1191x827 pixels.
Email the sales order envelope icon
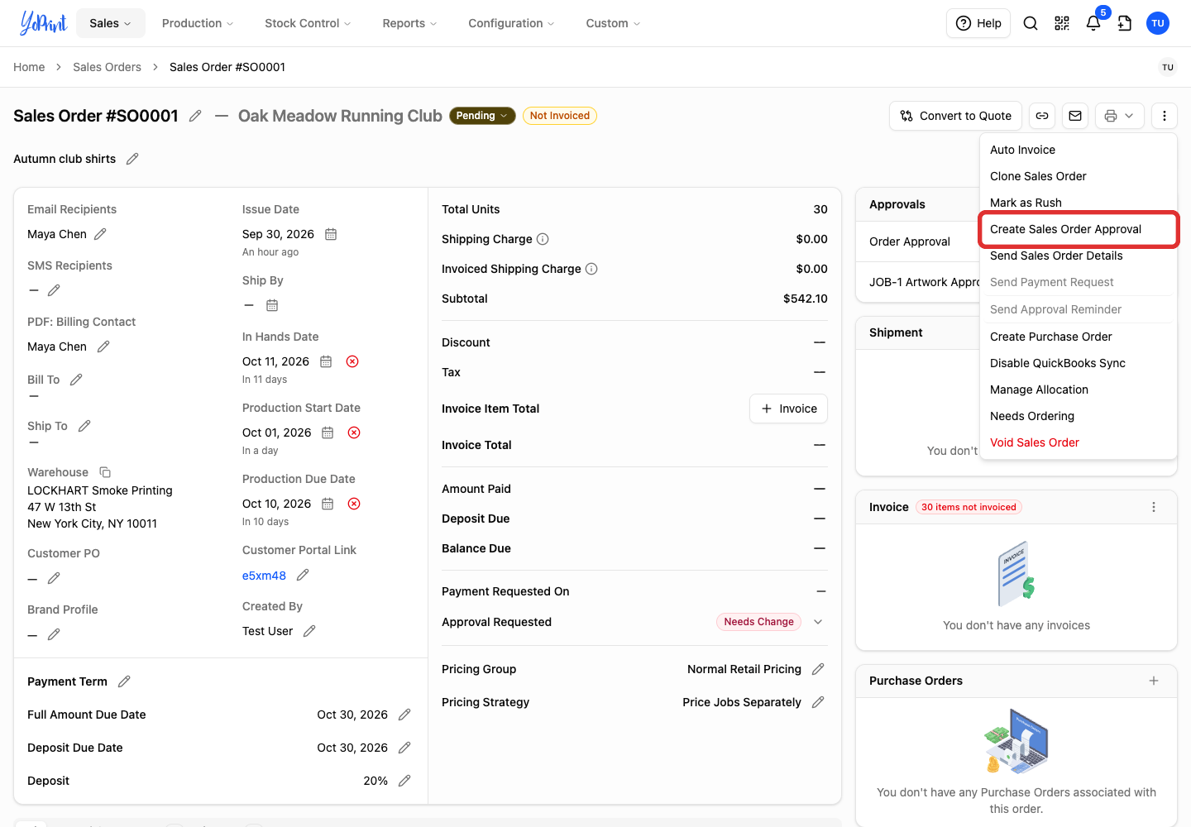point(1075,116)
